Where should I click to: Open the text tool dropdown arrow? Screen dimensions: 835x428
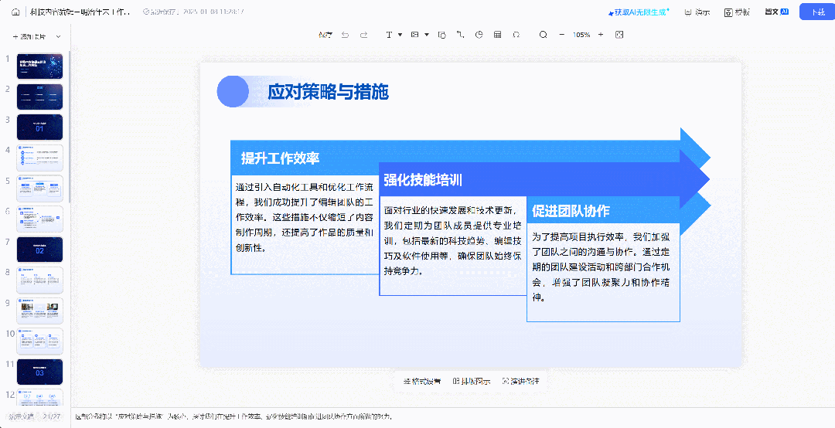coord(400,35)
